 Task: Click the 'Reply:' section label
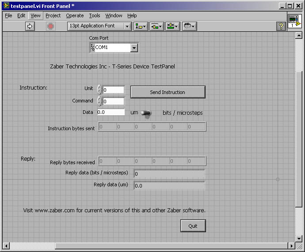point(28,159)
